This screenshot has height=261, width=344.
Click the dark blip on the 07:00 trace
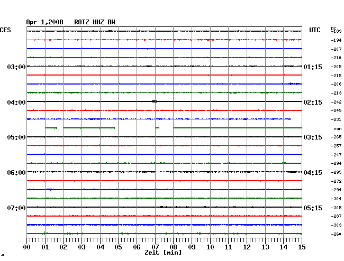click(162, 207)
